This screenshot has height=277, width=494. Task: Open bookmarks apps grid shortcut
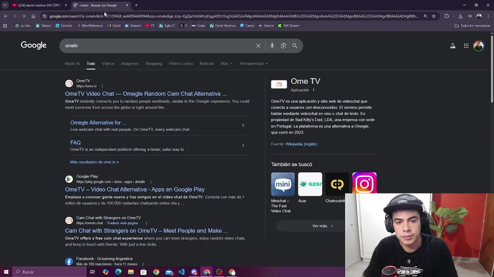(5, 26)
